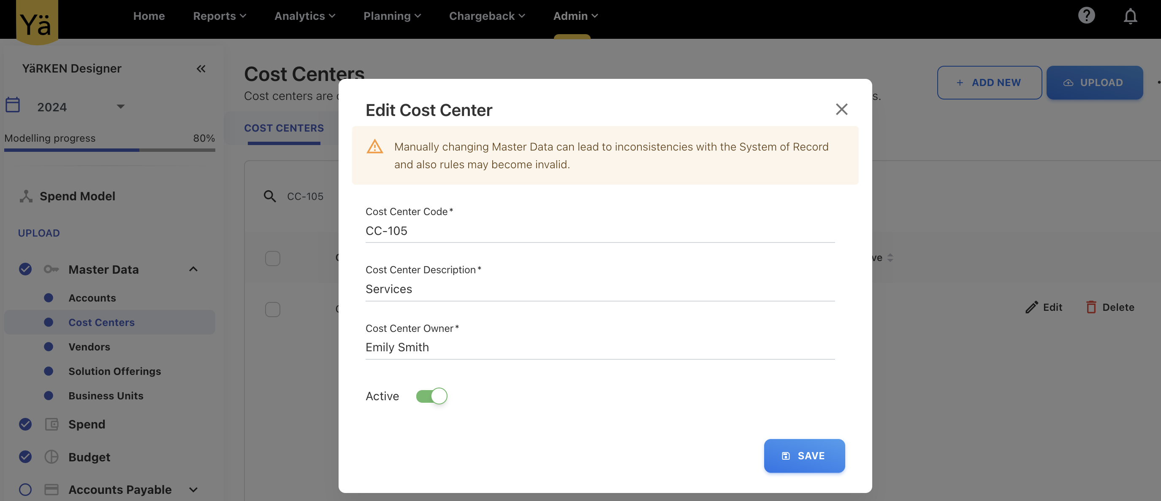The width and height of the screenshot is (1161, 501).
Task: Click the calendar icon beside 2024
Action: 13,105
